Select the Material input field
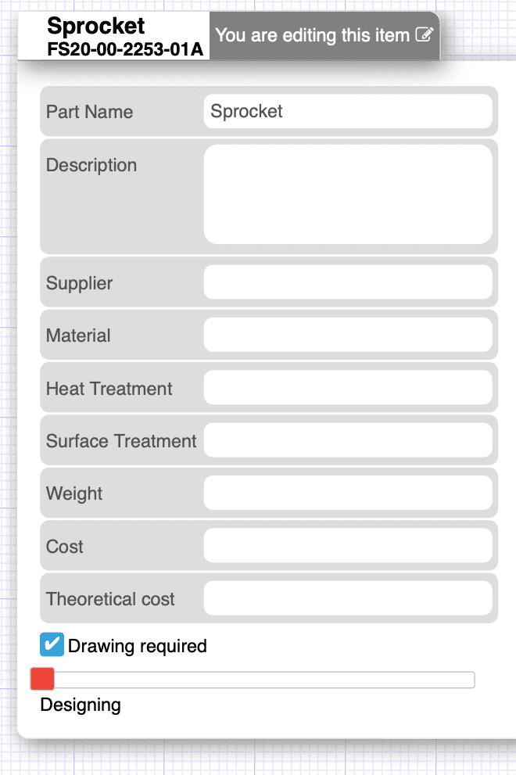 (x=348, y=335)
